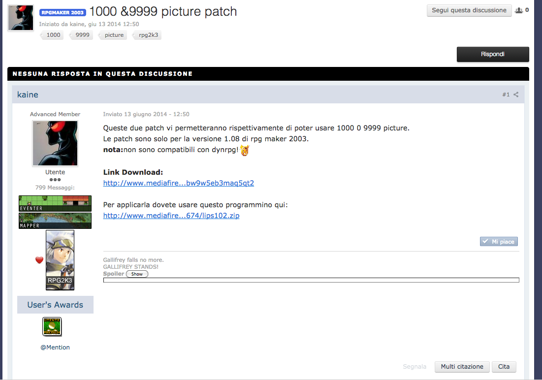This screenshot has width=542, height=380.
Task: Select the picture tag
Action: (114, 35)
